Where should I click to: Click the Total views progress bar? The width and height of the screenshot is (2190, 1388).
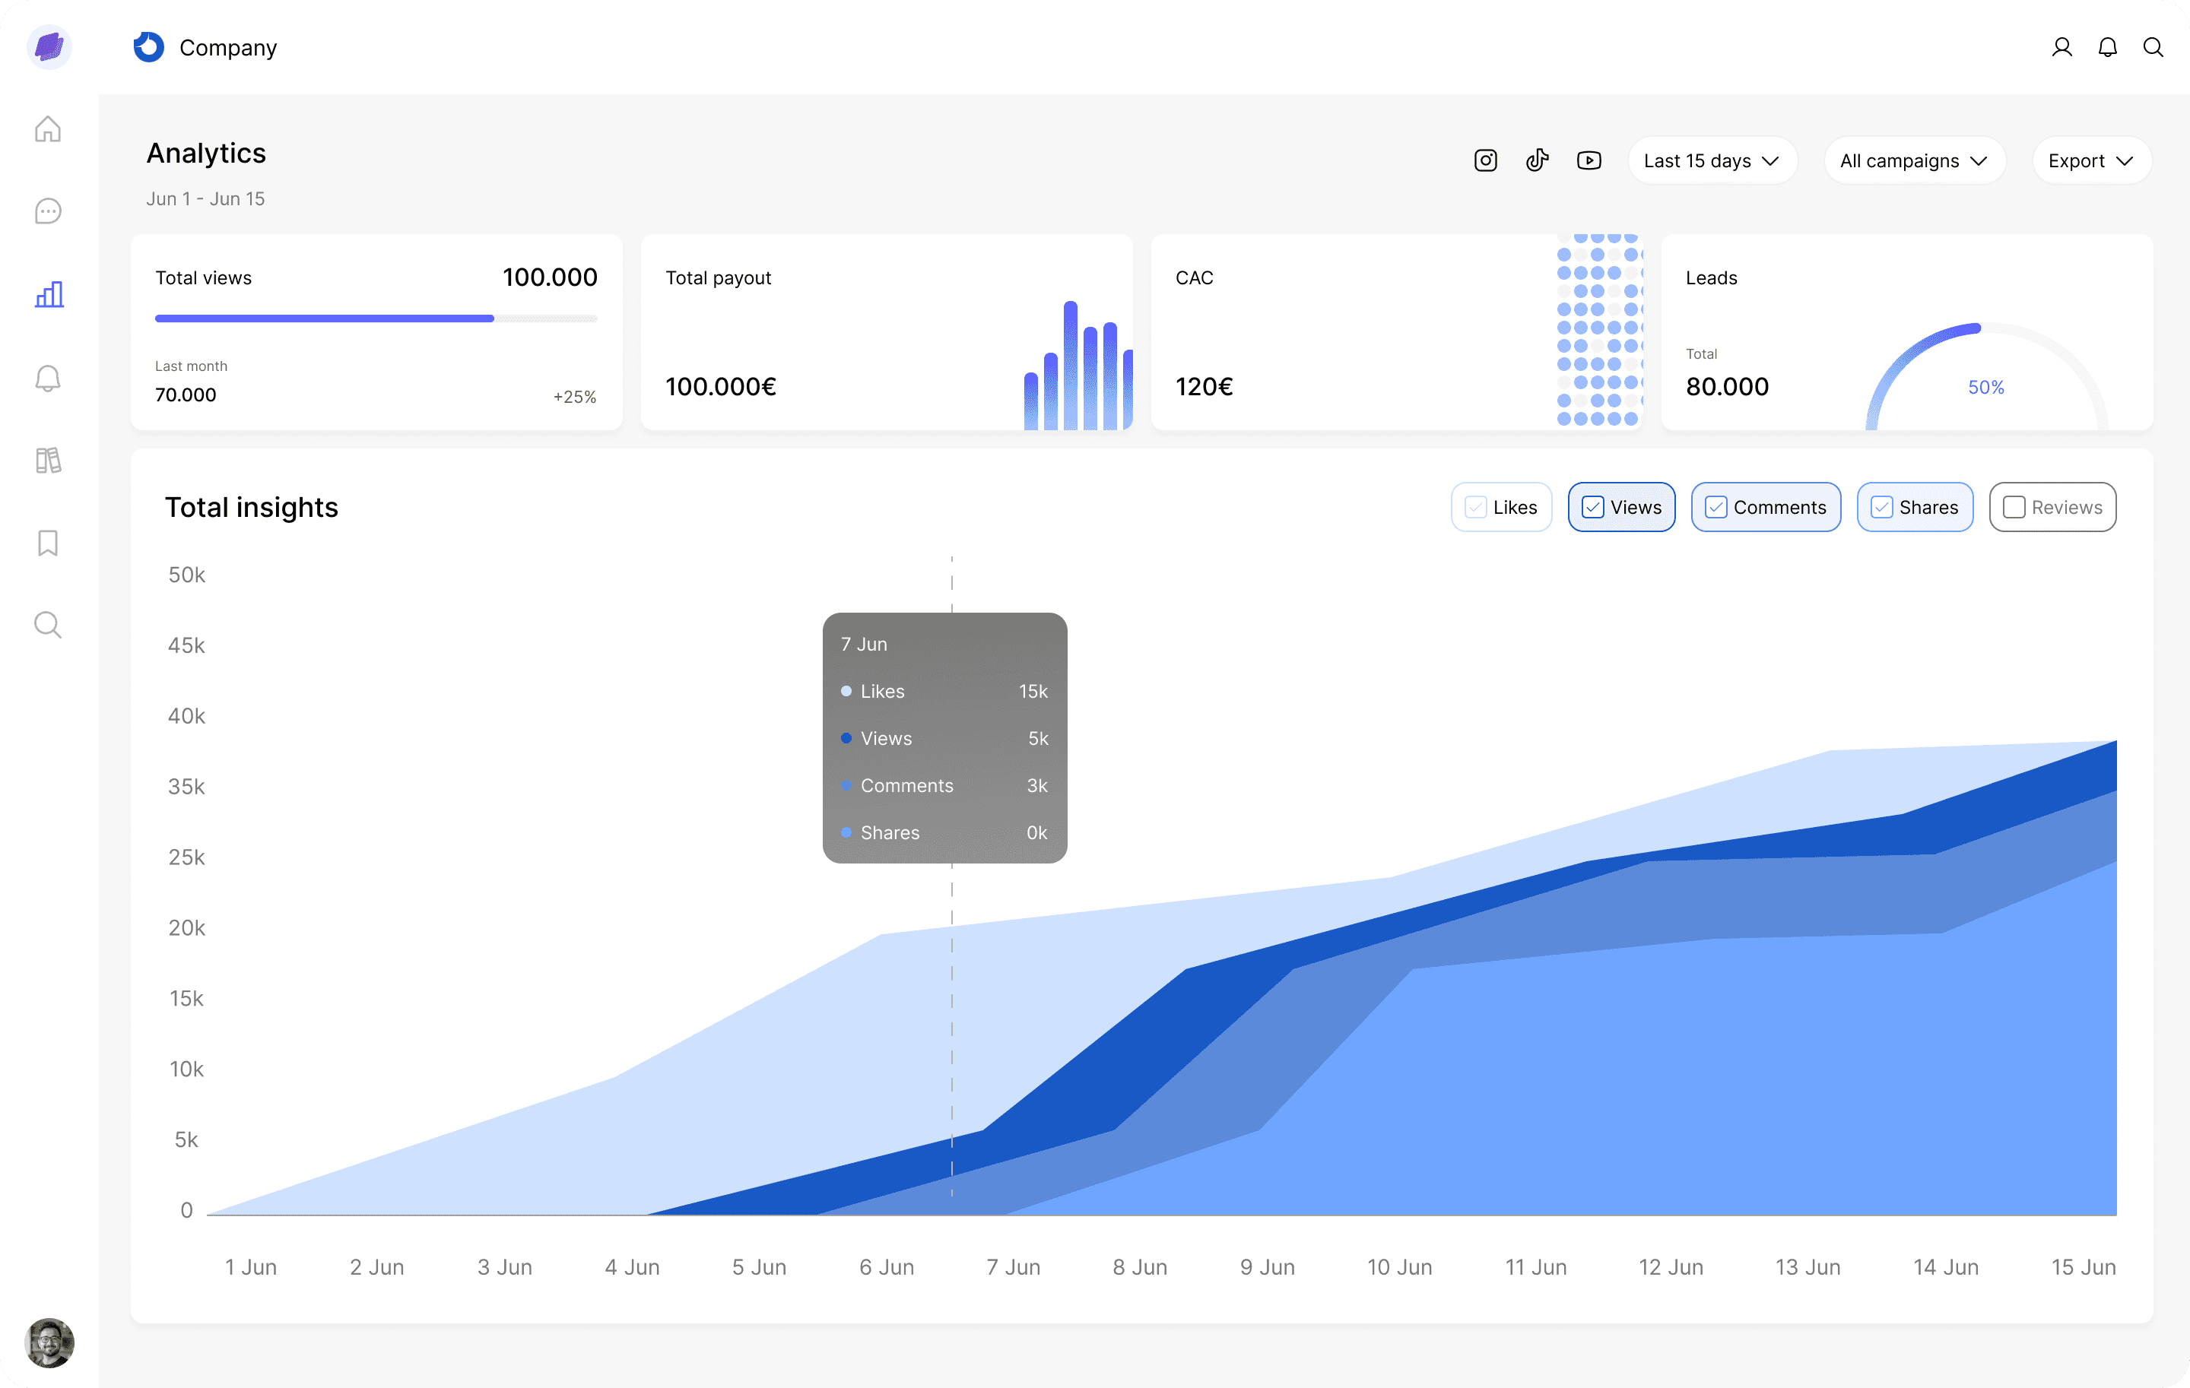[x=376, y=319]
